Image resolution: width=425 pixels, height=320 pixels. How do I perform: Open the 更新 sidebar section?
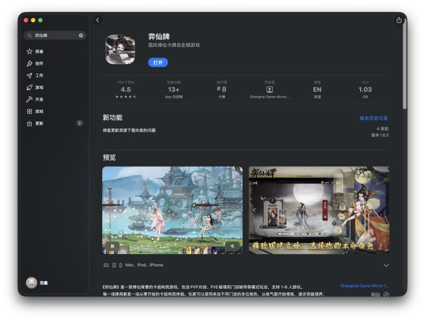[55, 123]
